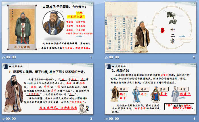Select slide 2 thumbnail with 十二章 title
This screenshot has width=199, height=122.
coord(150,27)
